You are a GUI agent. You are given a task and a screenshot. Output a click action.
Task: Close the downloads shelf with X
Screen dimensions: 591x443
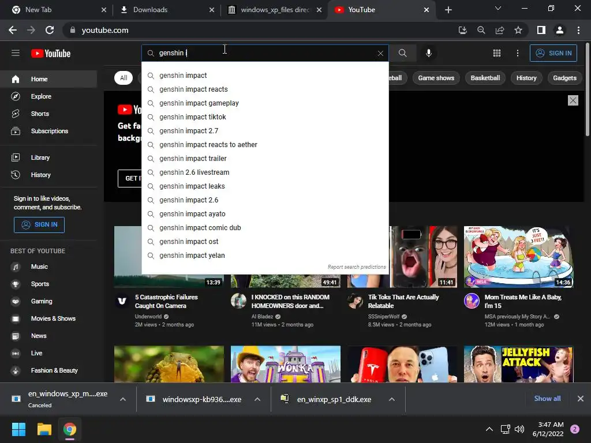[581, 399]
